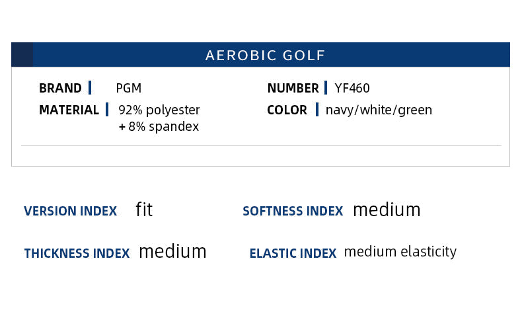The width and height of the screenshot is (522, 312).
Task: Click the dark navy square in header
Action: 22,55
